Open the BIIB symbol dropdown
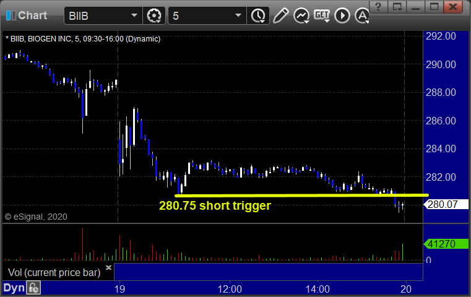 point(134,15)
